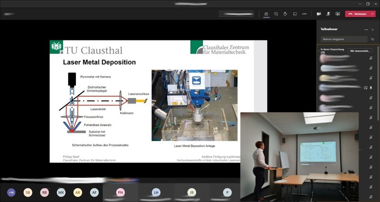Click the shared Laser Metal Deposition slide
Viewport: 380px width, 202px height.
(158, 101)
